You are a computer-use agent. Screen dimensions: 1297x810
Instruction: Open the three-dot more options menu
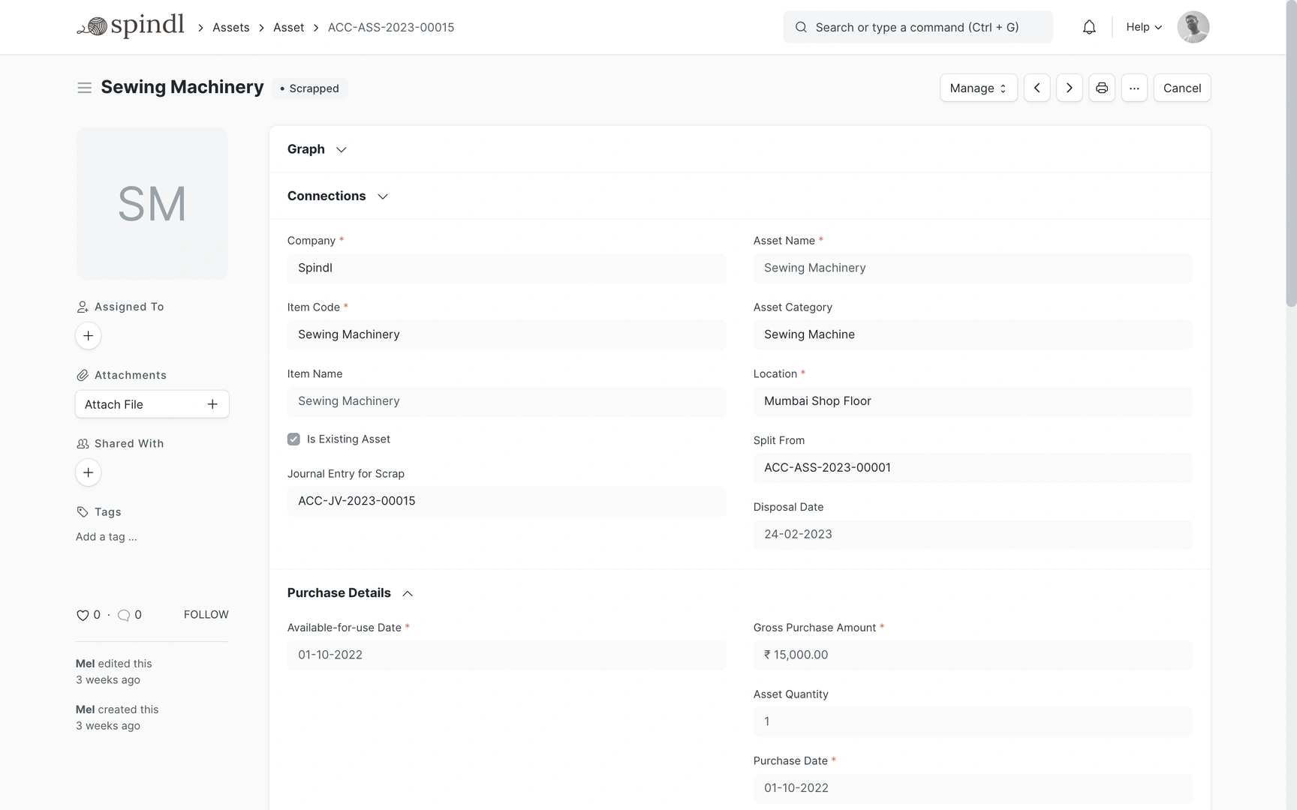click(x=1133, y=88)
